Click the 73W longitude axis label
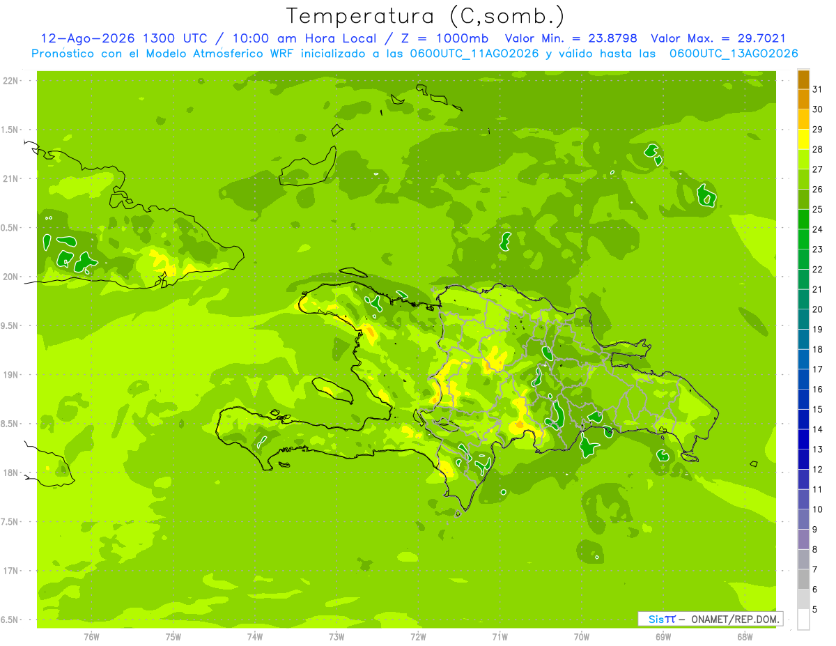The image size is (836, 646). pos(336,636)
